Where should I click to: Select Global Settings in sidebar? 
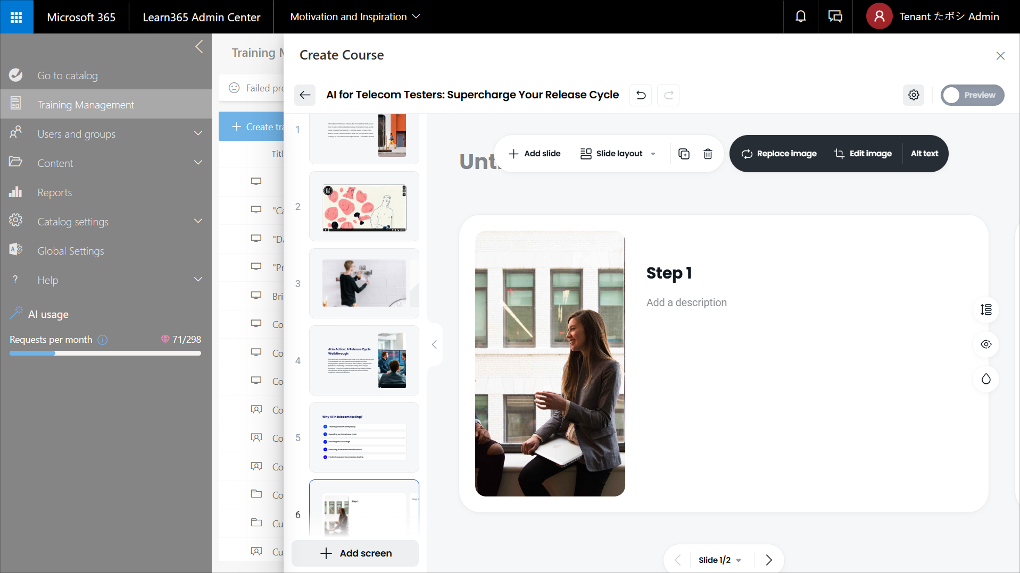tap(70, 251)
